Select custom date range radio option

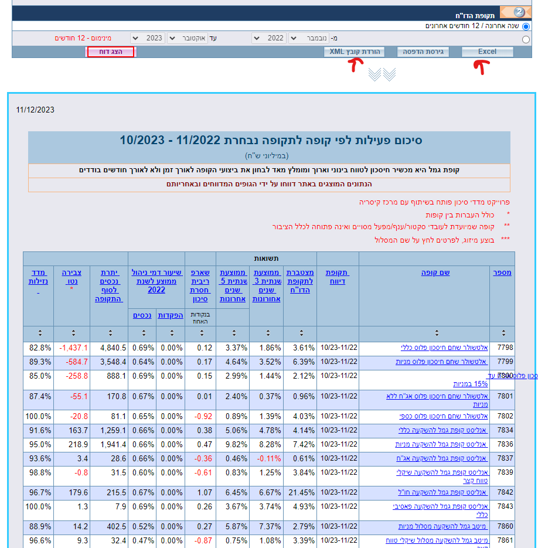pos(526,39)
